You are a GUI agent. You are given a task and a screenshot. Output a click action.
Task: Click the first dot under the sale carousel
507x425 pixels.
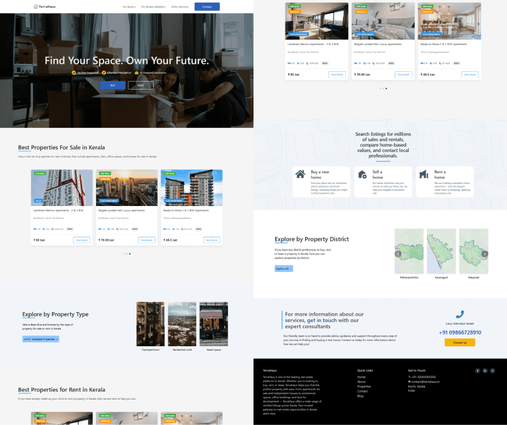tap(124, 254)
